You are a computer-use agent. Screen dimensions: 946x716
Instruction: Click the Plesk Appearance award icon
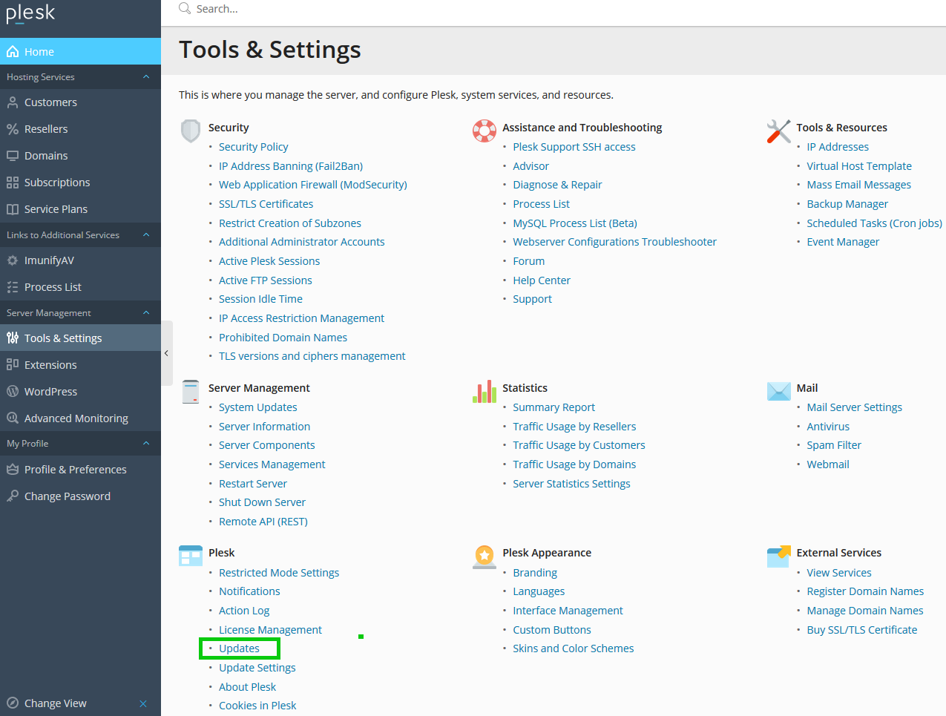click(x=485, y=556)
